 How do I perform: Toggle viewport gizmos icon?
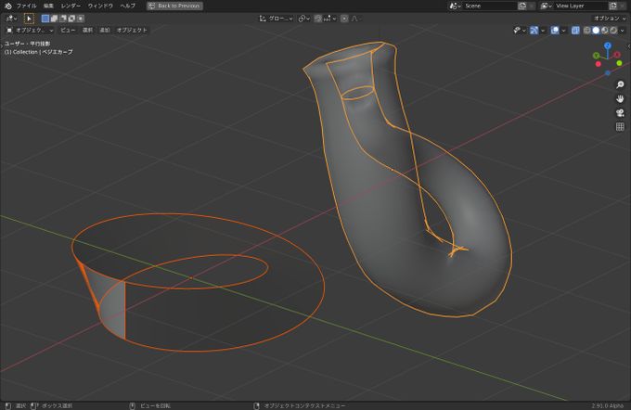[534, 31]
